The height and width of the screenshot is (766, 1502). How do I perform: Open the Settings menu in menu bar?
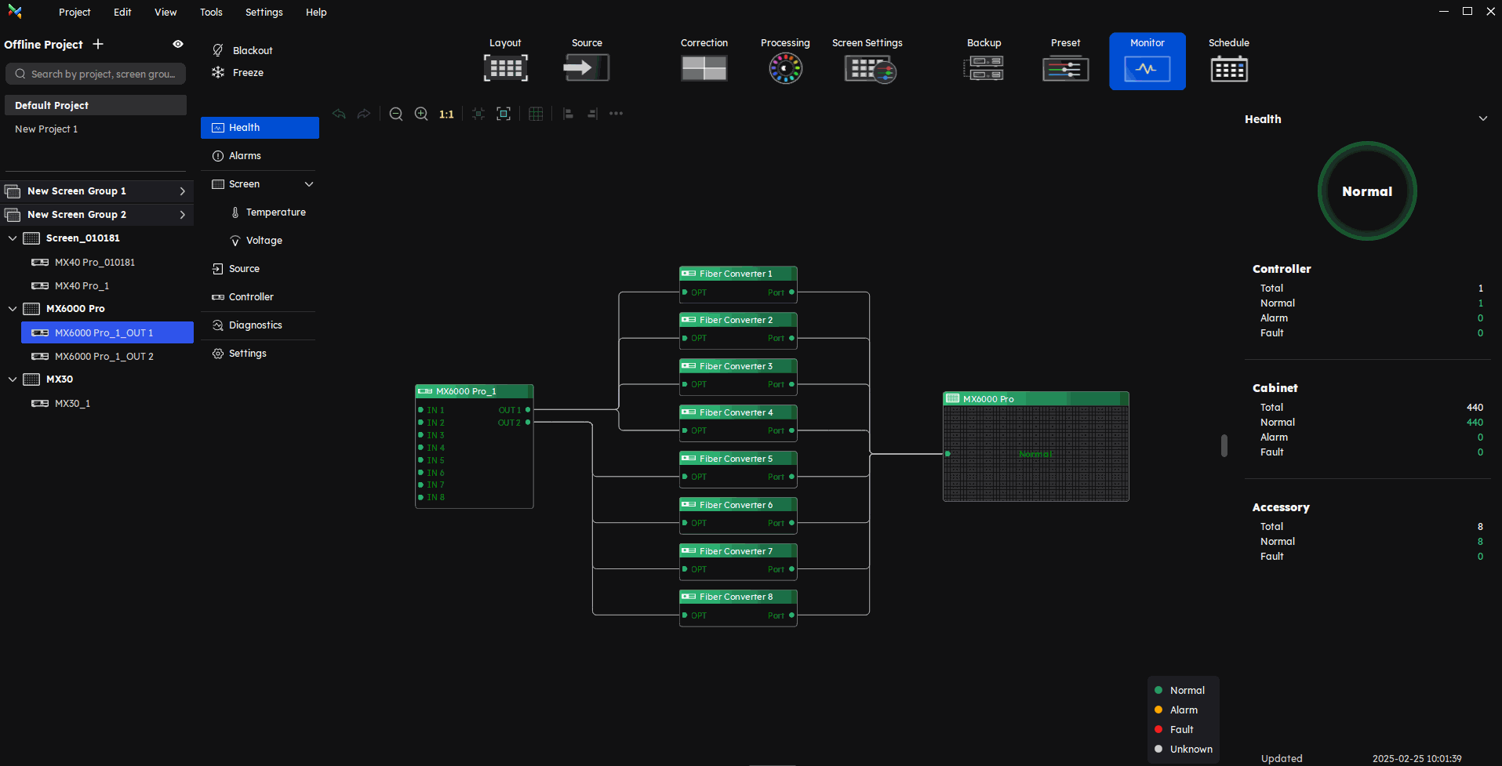click(264, 13)
